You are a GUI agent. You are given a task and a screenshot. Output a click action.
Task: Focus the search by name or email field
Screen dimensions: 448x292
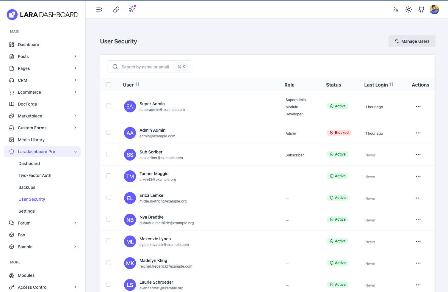[x=147, y=67]
